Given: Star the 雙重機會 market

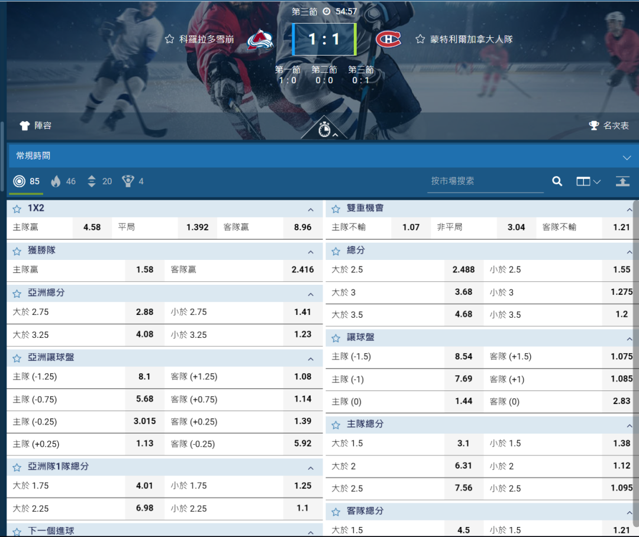Looking at the screenshot, I should (336, 209).
